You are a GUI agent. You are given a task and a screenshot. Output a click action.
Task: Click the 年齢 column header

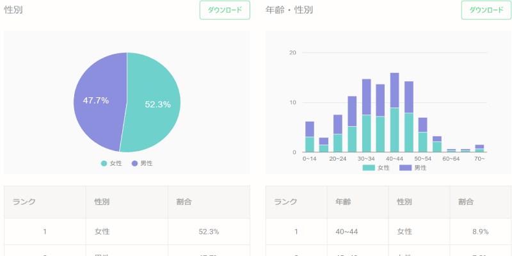[358, 202]
